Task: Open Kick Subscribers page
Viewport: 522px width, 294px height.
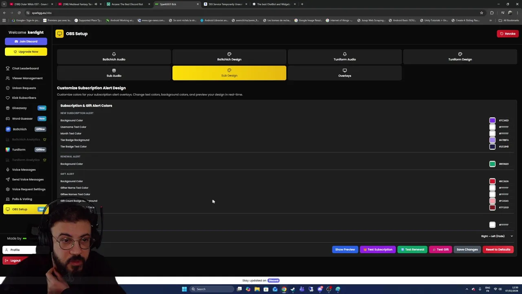Action: click(24, 98)
